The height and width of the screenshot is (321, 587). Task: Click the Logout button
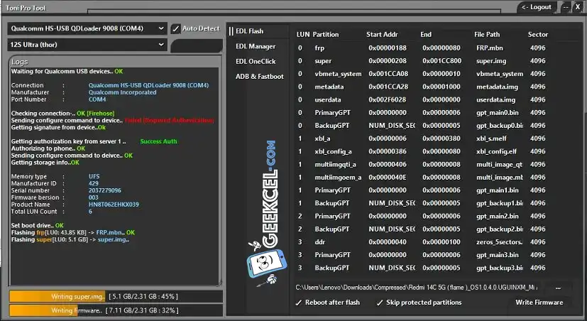pyautogui.click(x=537, y=7)
